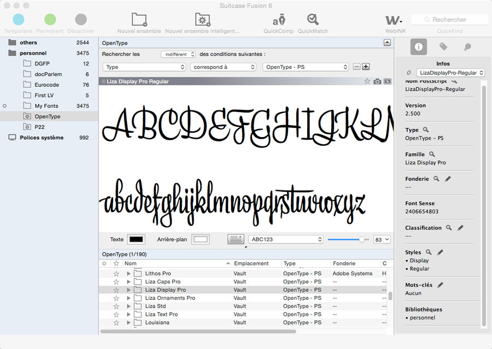The image size is (492, 349).
Task: Take a snapshot with the camera icon
Action: [377, 81]
